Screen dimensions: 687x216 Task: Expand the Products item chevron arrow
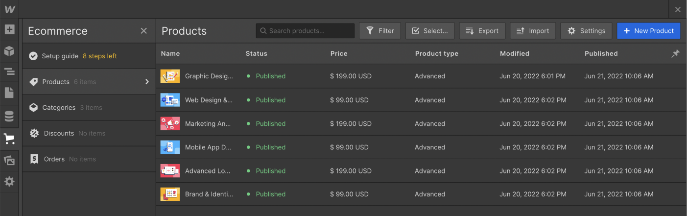(x=146, y=82)
